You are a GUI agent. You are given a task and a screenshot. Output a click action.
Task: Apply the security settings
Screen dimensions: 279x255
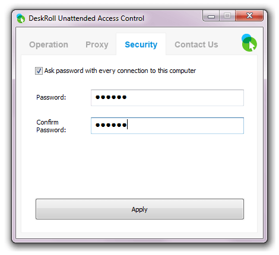tap(139, 209)
